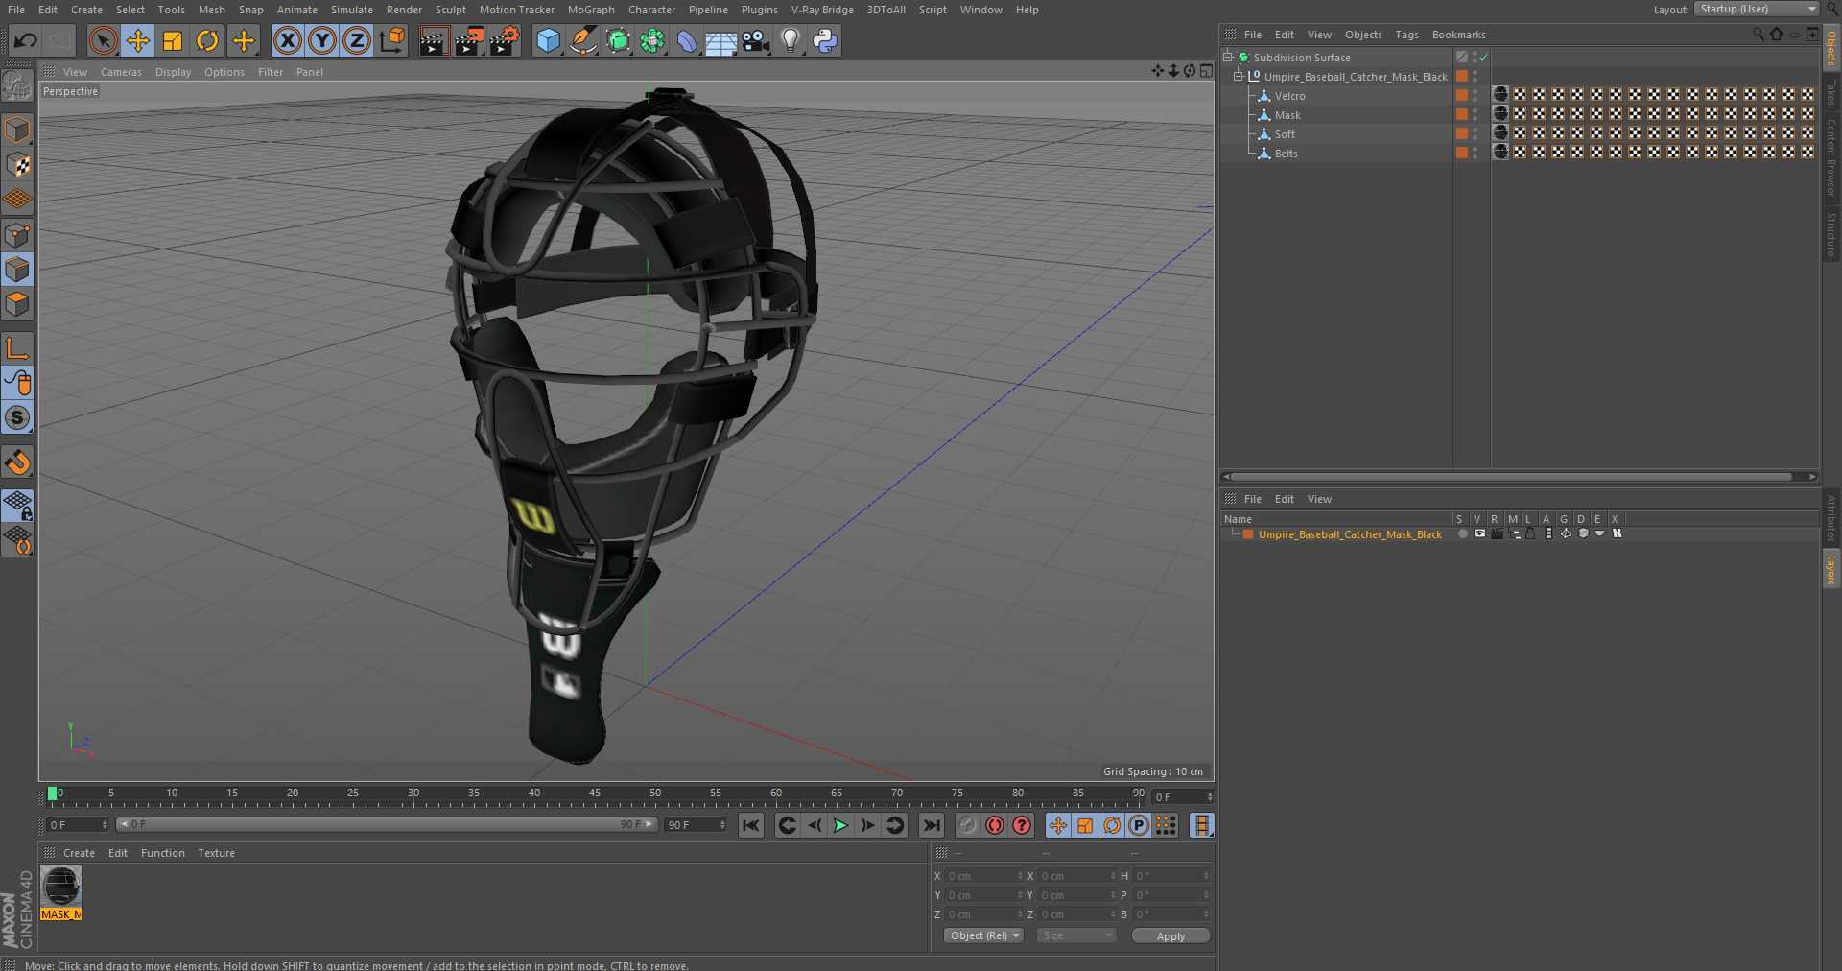
Task: Enable the axis modification tool
Action: [x=17, y=348]
